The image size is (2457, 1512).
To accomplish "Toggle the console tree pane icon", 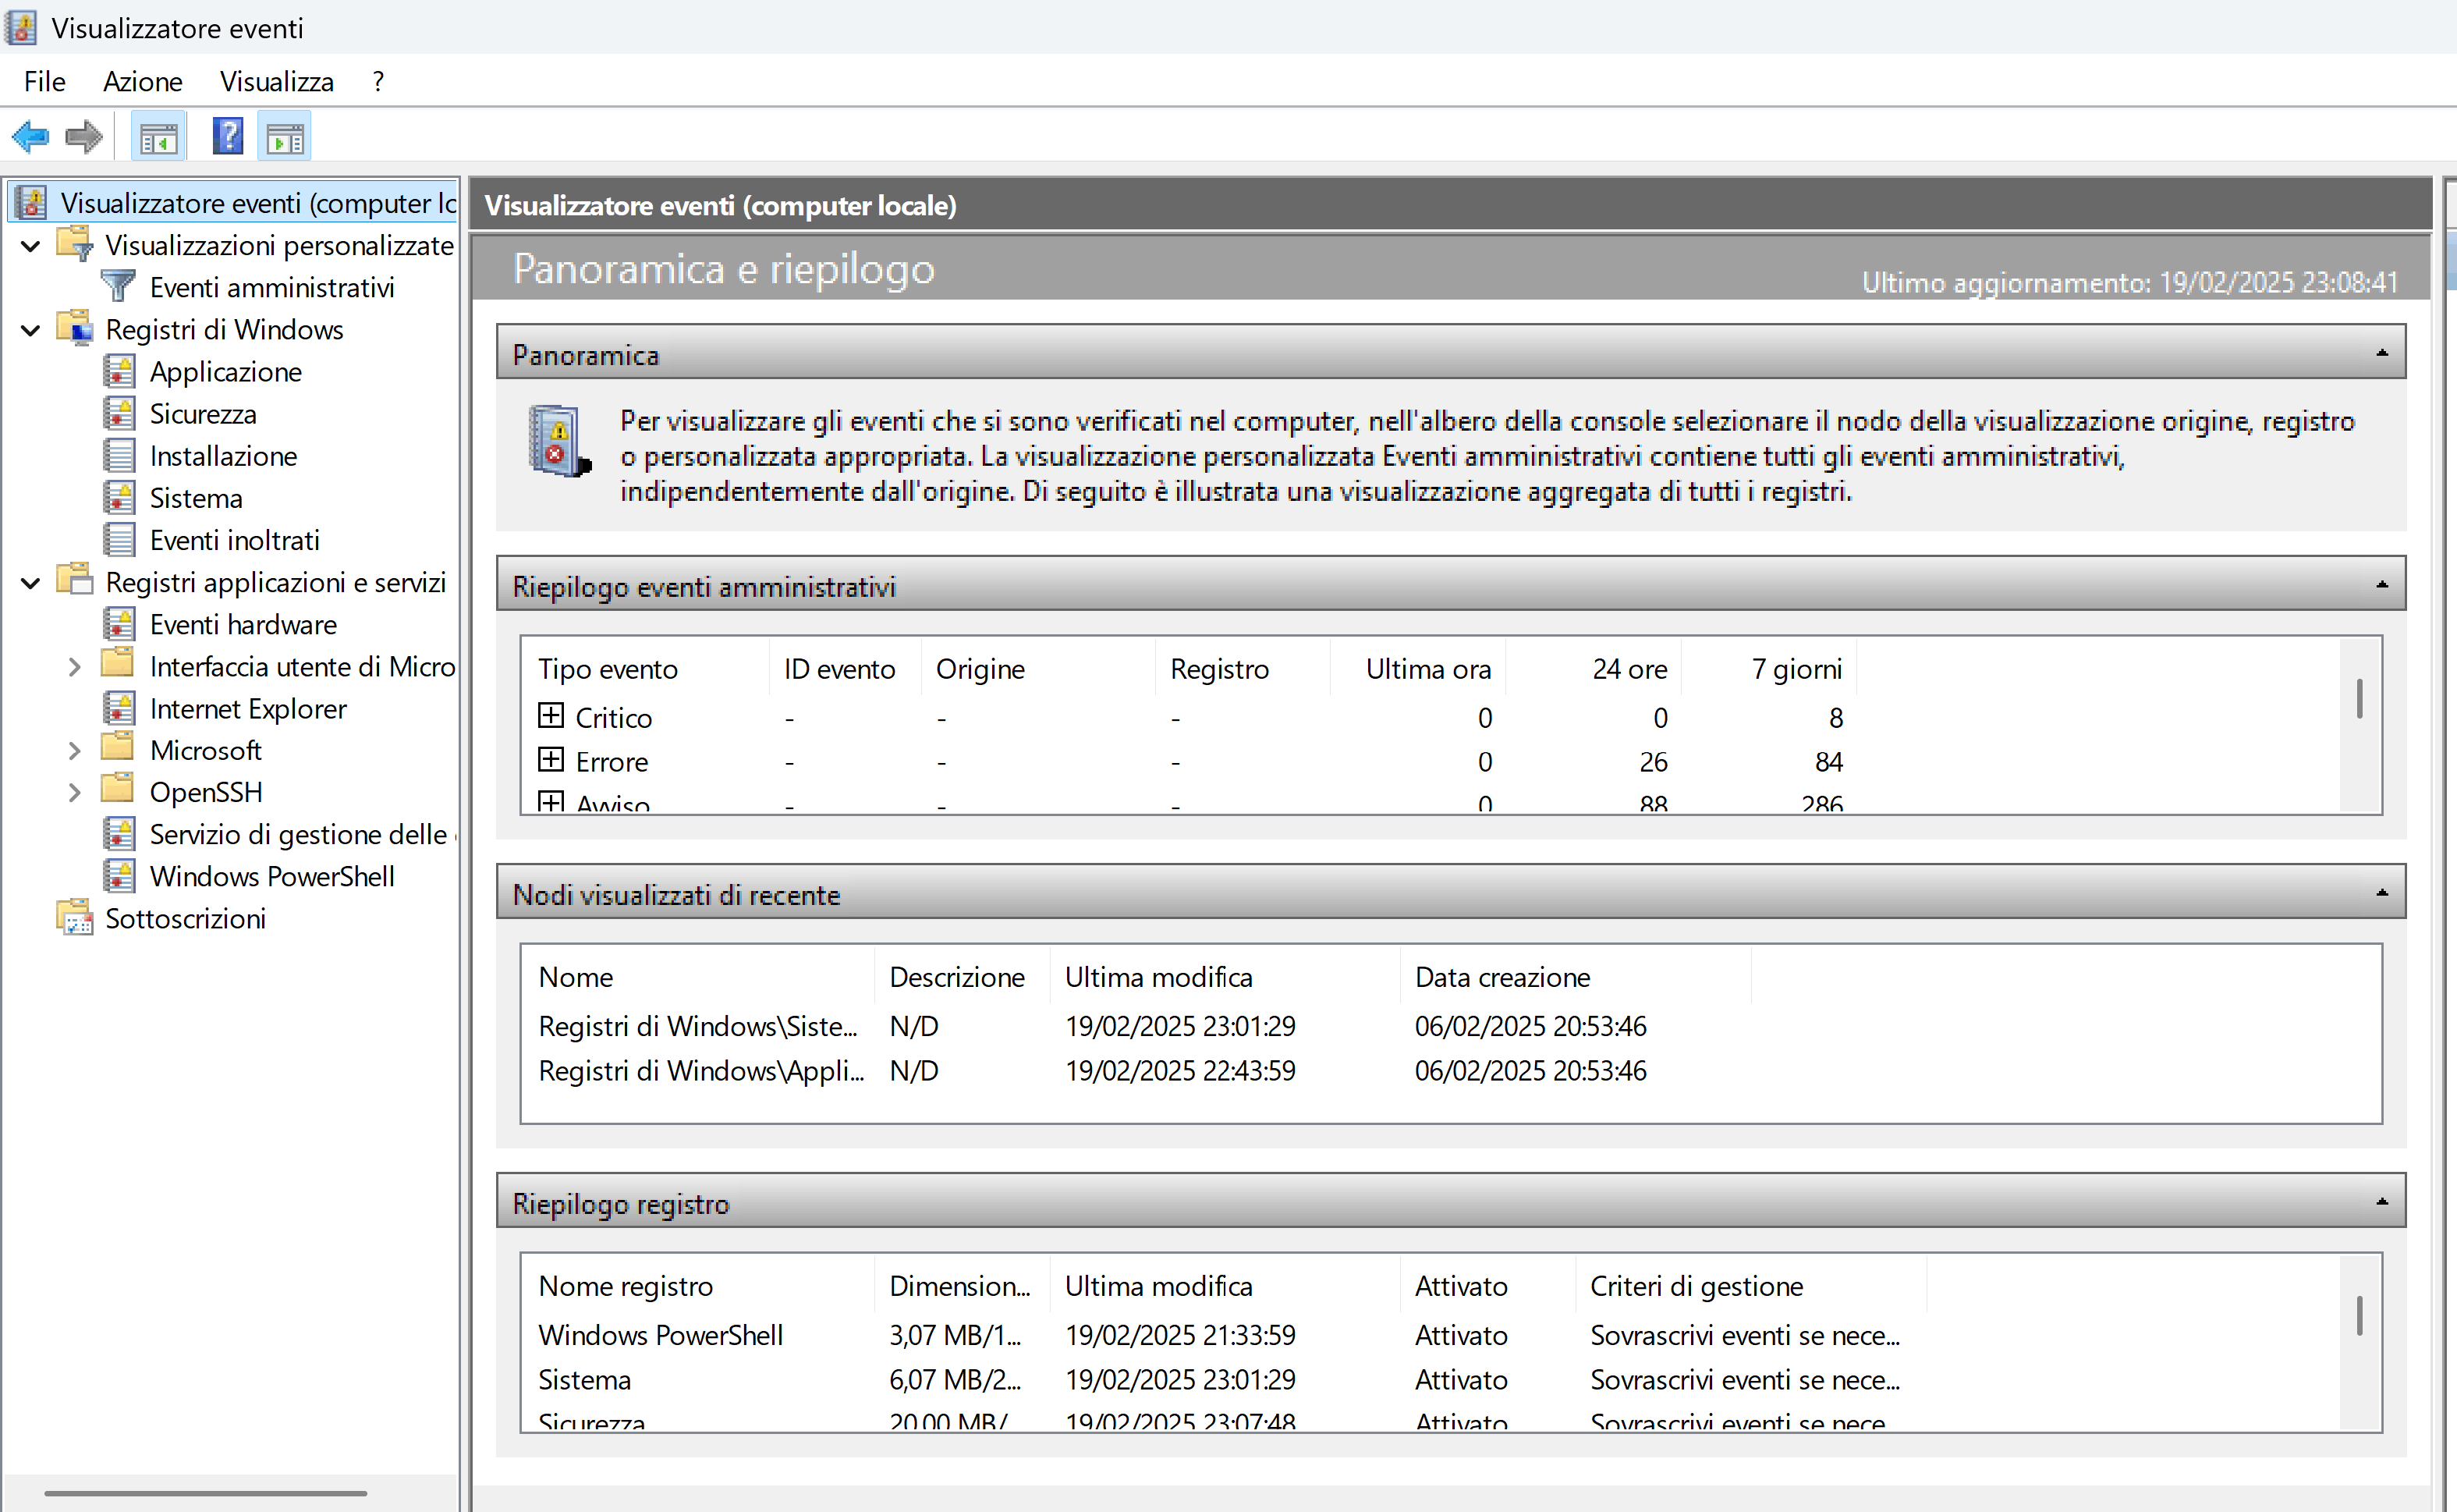I will coord(158,137).
